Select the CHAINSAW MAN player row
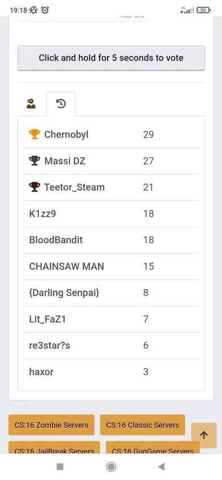222x480 pixels. tap(111, 266)
